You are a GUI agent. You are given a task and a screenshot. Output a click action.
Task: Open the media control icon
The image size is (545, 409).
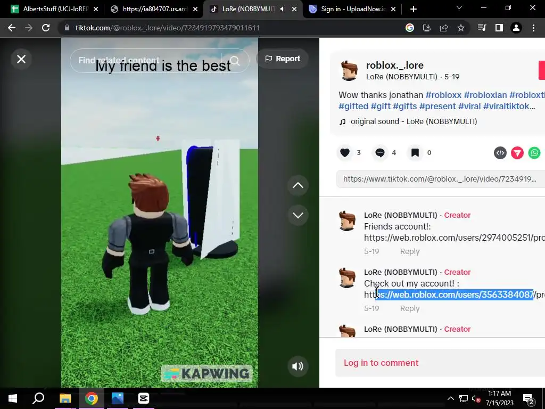click(x=482, y=28)
